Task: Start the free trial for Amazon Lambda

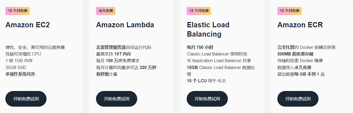Action: pyautogui.click(x=117, y=99)
